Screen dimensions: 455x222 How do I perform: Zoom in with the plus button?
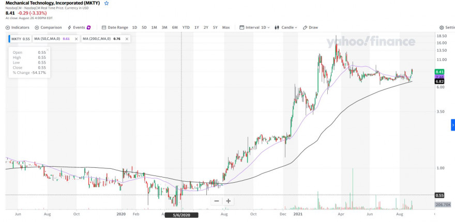[x=229, y=201]
